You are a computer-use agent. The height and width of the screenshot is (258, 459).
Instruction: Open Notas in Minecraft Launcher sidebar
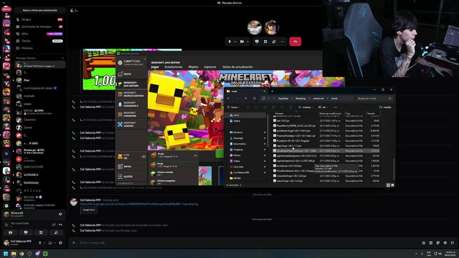(131, 166)
